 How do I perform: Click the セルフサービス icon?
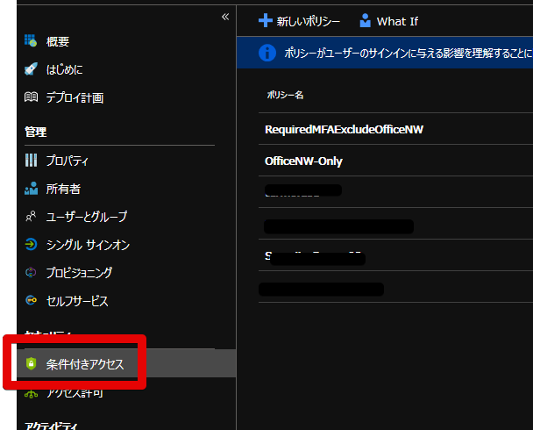31,300
